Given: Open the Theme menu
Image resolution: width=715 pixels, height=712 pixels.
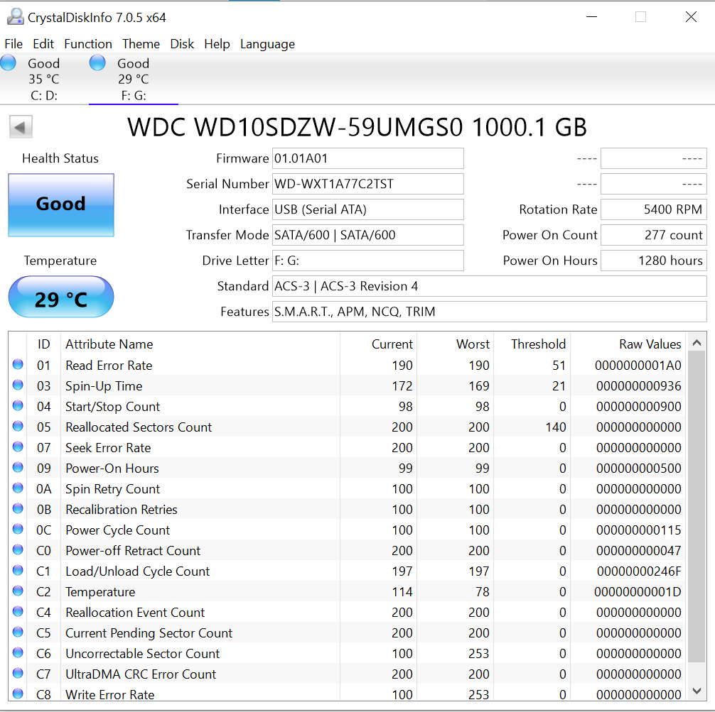Looking at the screenshot, I should (x=141, y=44).
